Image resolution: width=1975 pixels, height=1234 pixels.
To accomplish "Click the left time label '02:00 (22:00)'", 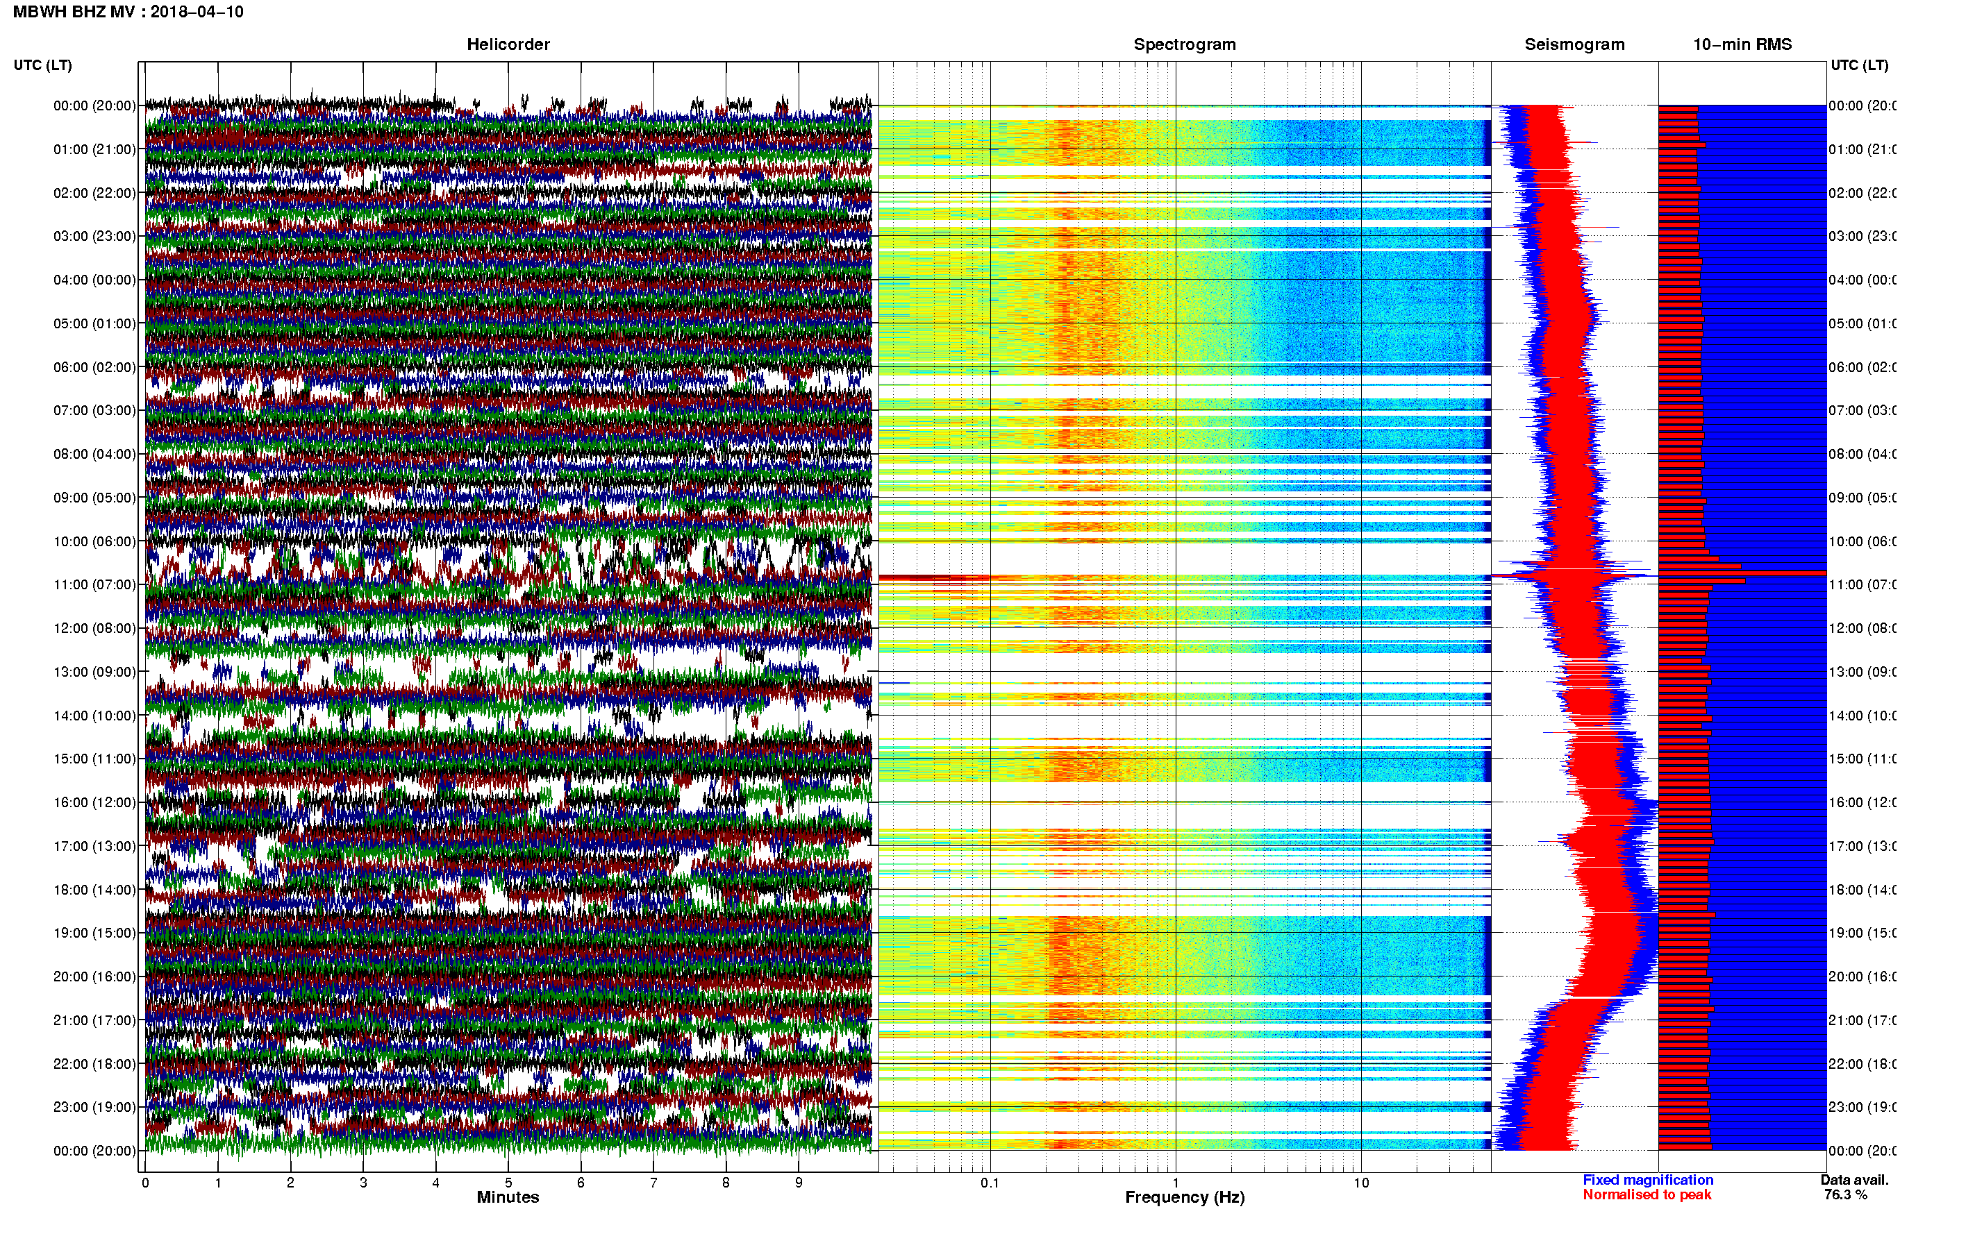I will pyautogui.click(x=94, y=193).
